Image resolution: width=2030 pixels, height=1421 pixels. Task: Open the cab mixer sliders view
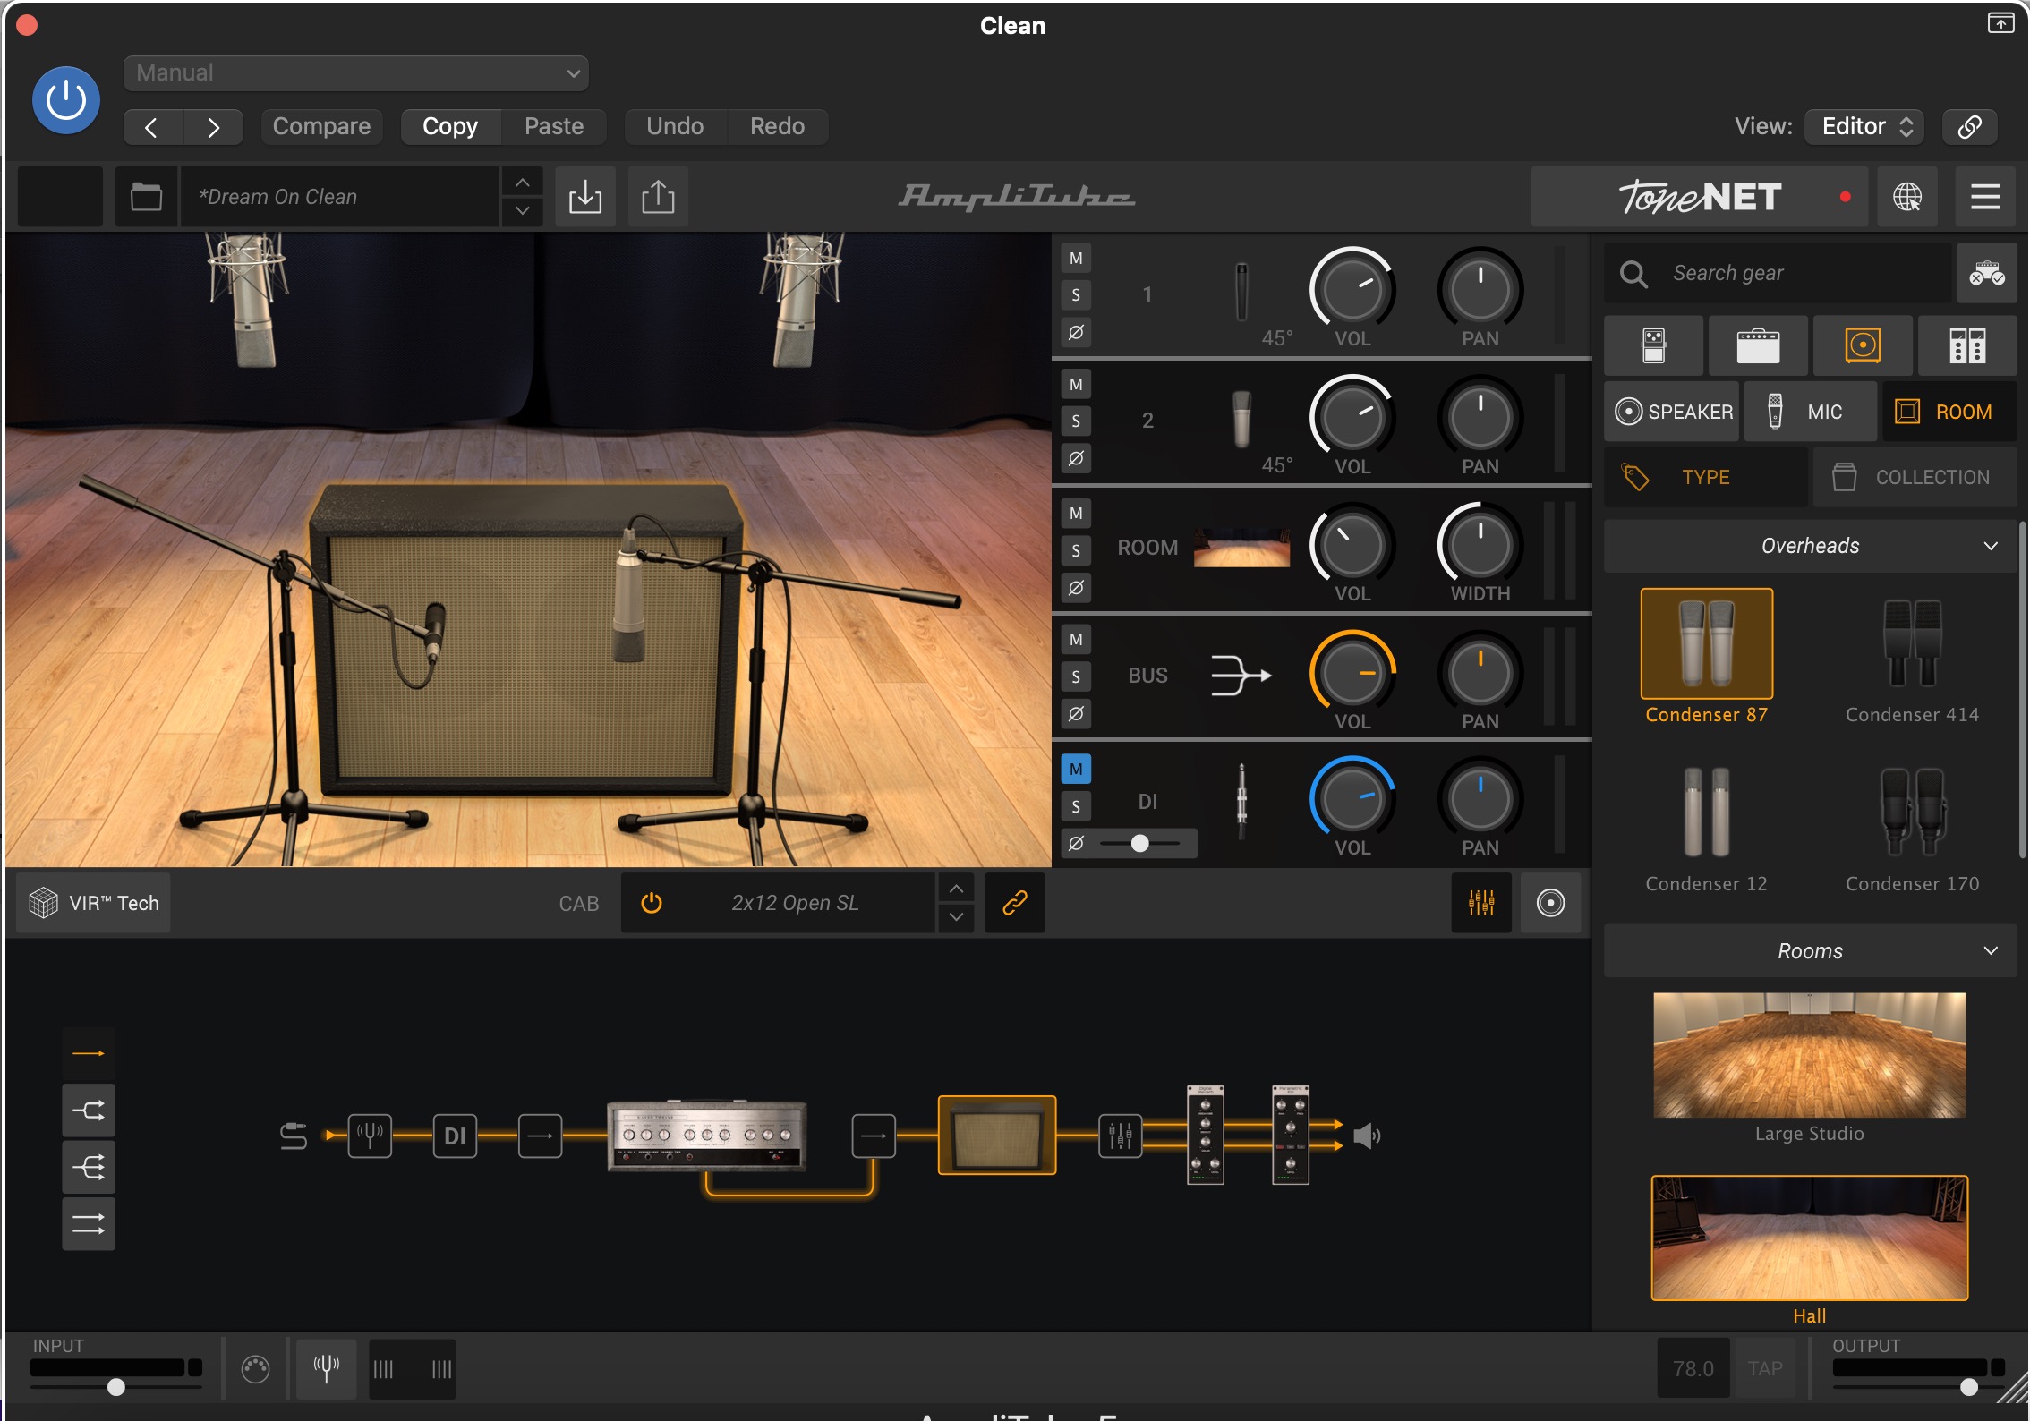(x=1481, y=903)
